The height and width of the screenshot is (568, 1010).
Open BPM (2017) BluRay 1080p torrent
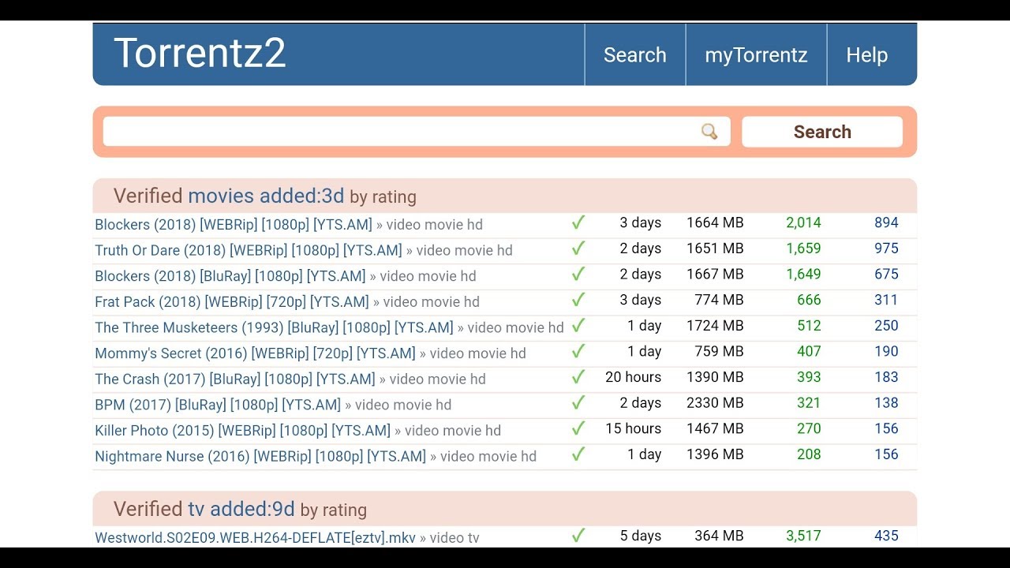click(x=218, y=405)
